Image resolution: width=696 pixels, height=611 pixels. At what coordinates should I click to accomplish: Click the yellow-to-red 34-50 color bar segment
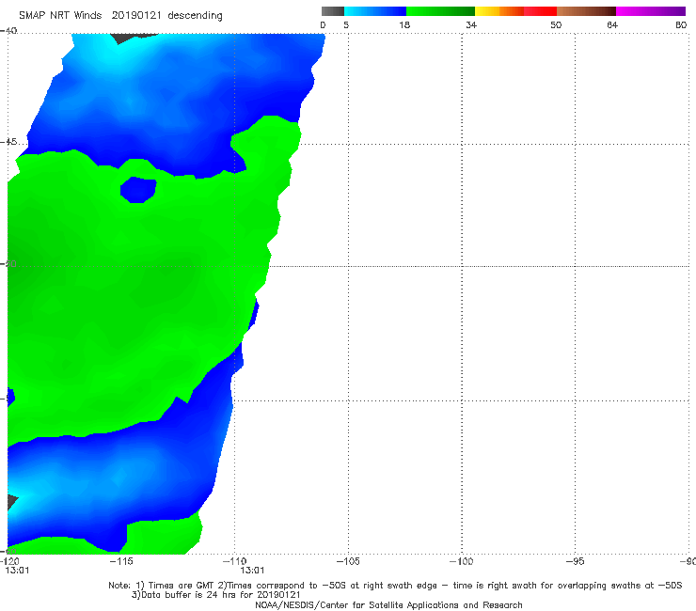point(515,11)
